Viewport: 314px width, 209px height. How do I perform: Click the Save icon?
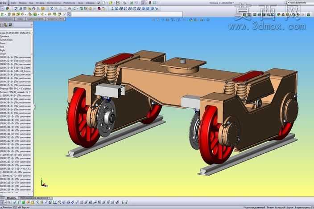tap(118, 3)
